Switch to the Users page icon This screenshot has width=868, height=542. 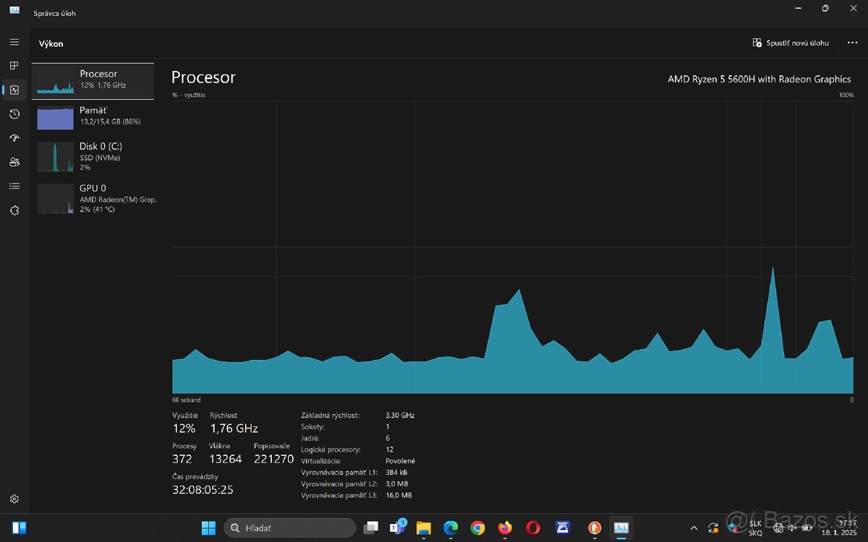pyautogui.click(x=14, y=162)
